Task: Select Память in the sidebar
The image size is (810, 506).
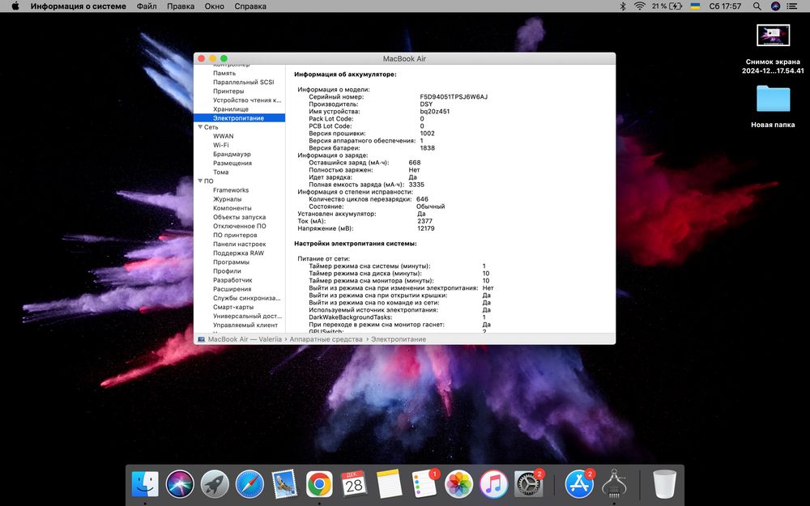Action: tap(224, 73)
